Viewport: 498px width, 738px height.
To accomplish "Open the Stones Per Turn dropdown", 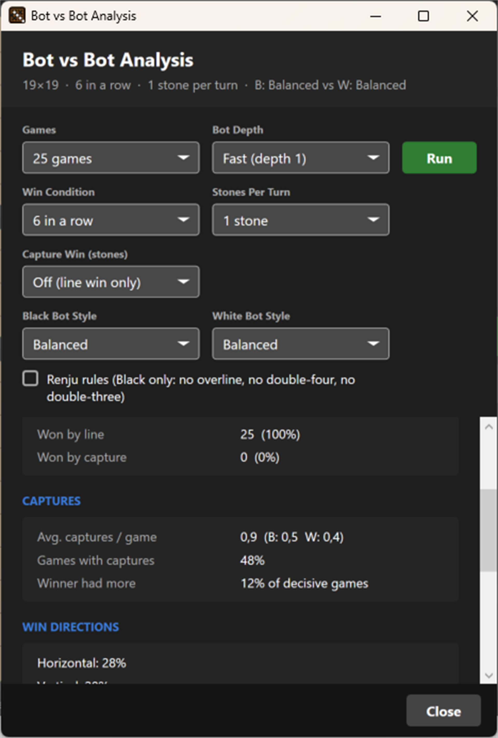I will [x=300, y=220].
